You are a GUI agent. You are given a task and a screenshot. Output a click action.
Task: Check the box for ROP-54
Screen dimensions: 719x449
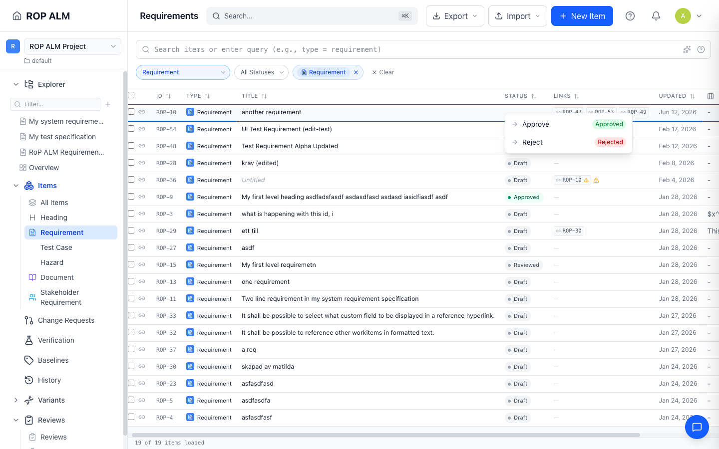[131, 129]
